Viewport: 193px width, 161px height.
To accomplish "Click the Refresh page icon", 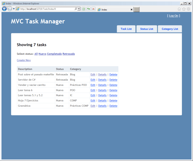I will 89,9.
